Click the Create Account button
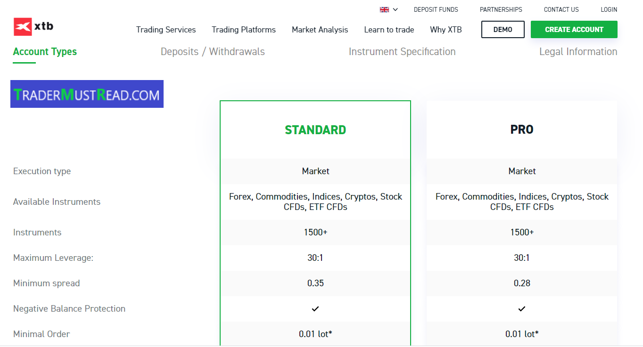643x347 pixels. (x=574, y=29)
